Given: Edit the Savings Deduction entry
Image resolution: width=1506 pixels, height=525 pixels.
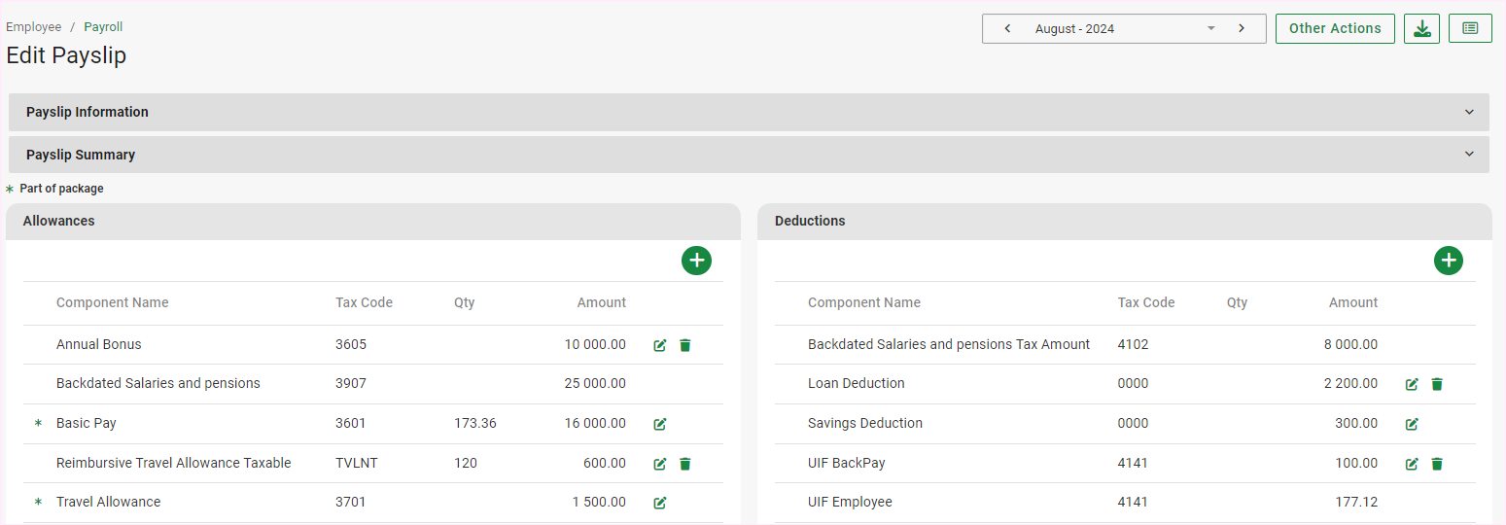Looking at the screenshot, I should [1412, 424].
